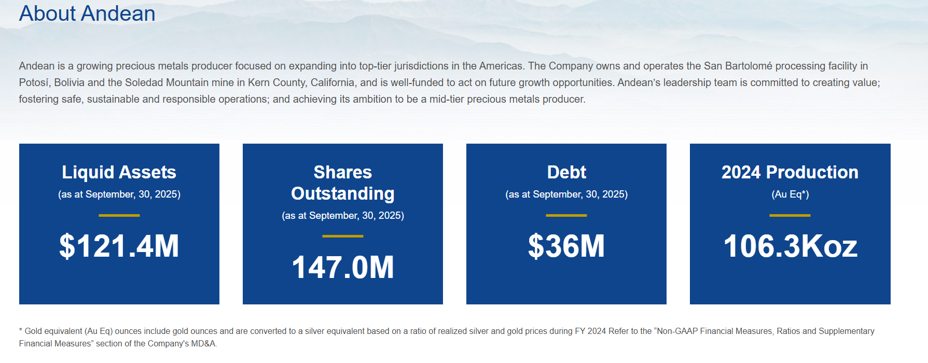The width and height of the screenshot is (928, 363).
Task: Click the About Andean heading
Action: 87,13
